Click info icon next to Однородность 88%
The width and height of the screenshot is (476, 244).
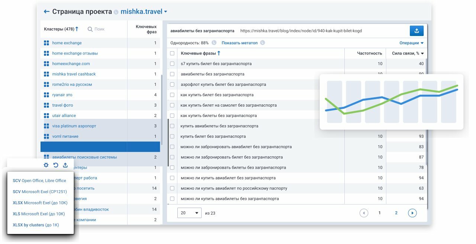tap(214, 43)
